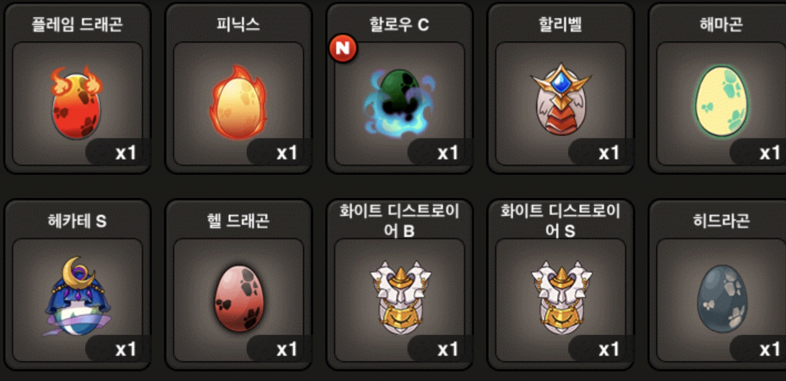786x381 pixels.
Task: Select the 할리벨 blue gem egg
Action: pyautogui.click(x=560, y=99)
